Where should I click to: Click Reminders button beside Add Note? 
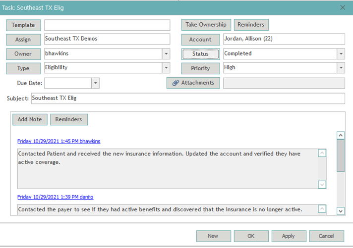(x=69, y=119)
